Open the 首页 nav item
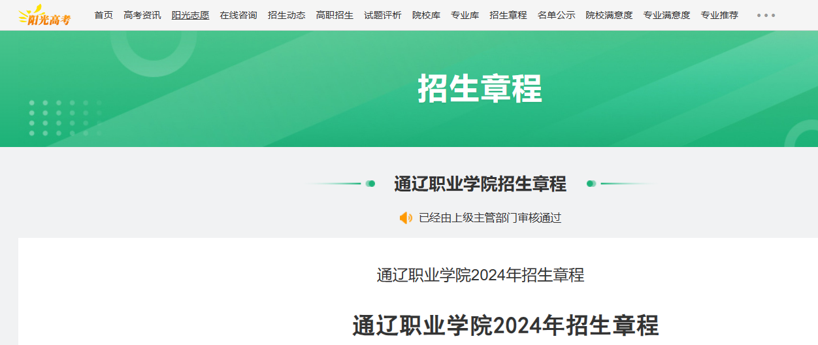818x345 pixels. point(103,15)
